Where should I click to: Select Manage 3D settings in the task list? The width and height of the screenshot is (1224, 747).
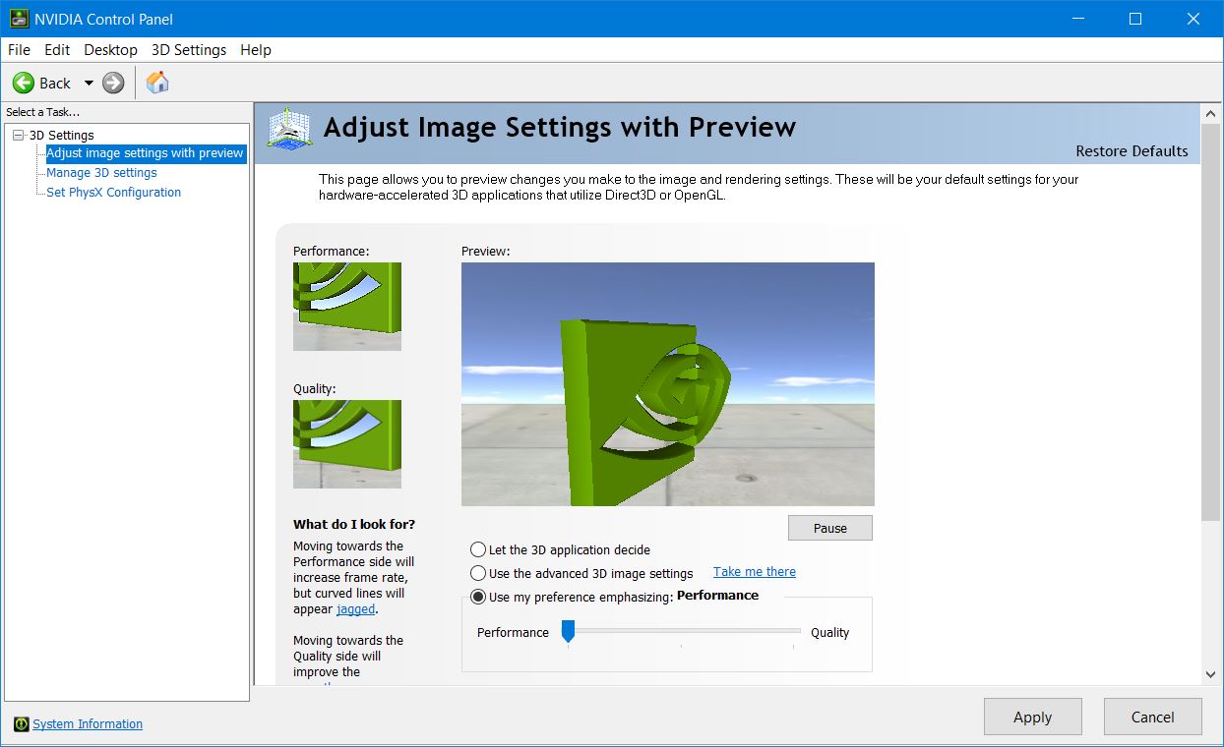click(100, 173)
